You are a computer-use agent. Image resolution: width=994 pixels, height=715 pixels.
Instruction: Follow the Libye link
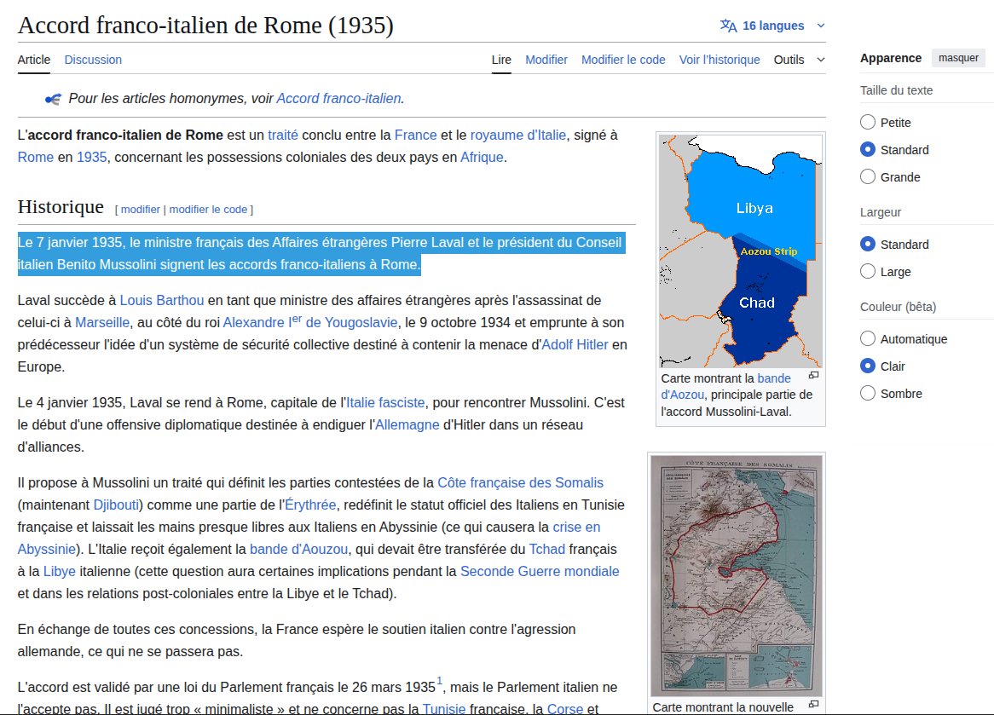pos(60,572)
